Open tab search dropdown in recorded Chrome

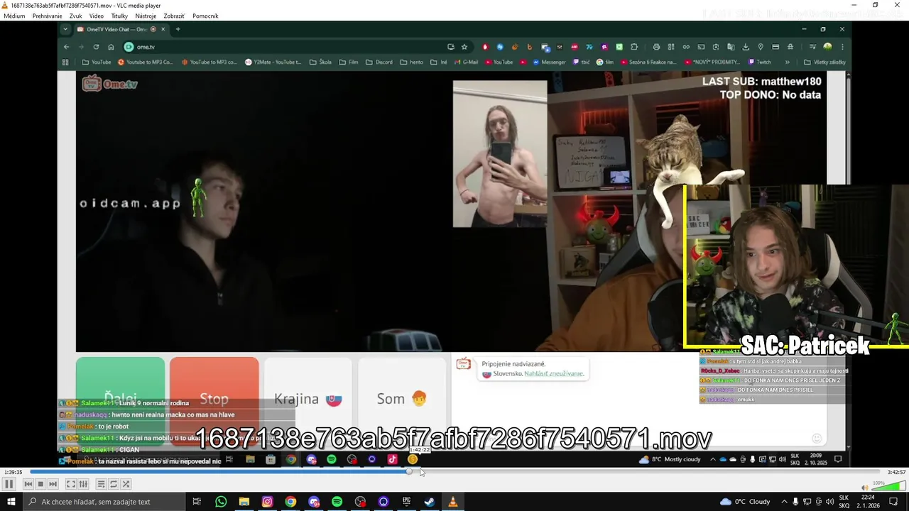click(x=65, y=29)
